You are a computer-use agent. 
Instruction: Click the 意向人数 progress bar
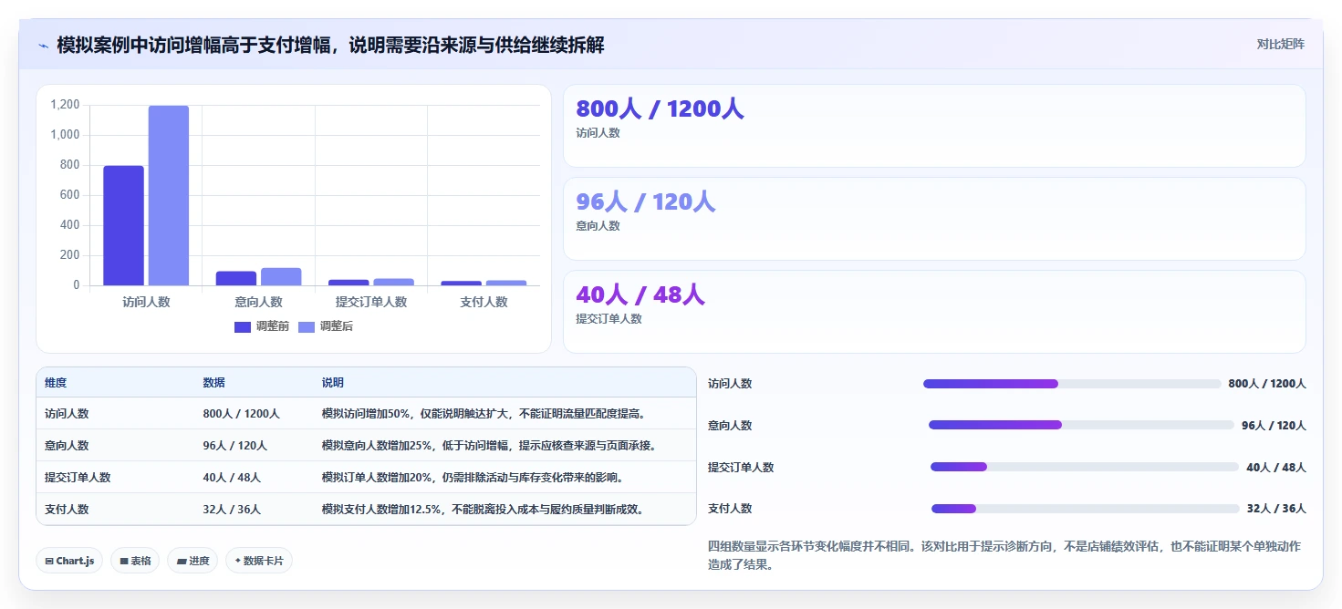[x=1081, y=425]
